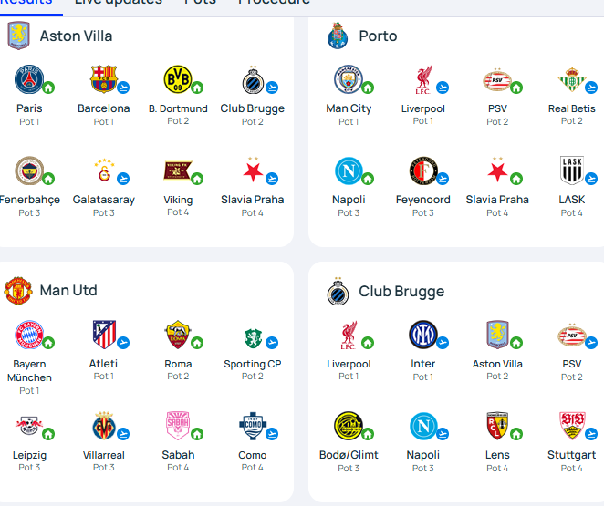Open the Man Utd crest header
This screenshot has width=604, height=506.
pos(17,291)
